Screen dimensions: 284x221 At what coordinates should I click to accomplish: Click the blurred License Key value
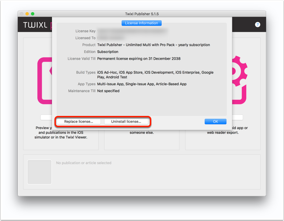point(133,31)
